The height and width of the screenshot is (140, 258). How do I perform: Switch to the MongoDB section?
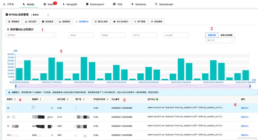(x=70, y=4)
